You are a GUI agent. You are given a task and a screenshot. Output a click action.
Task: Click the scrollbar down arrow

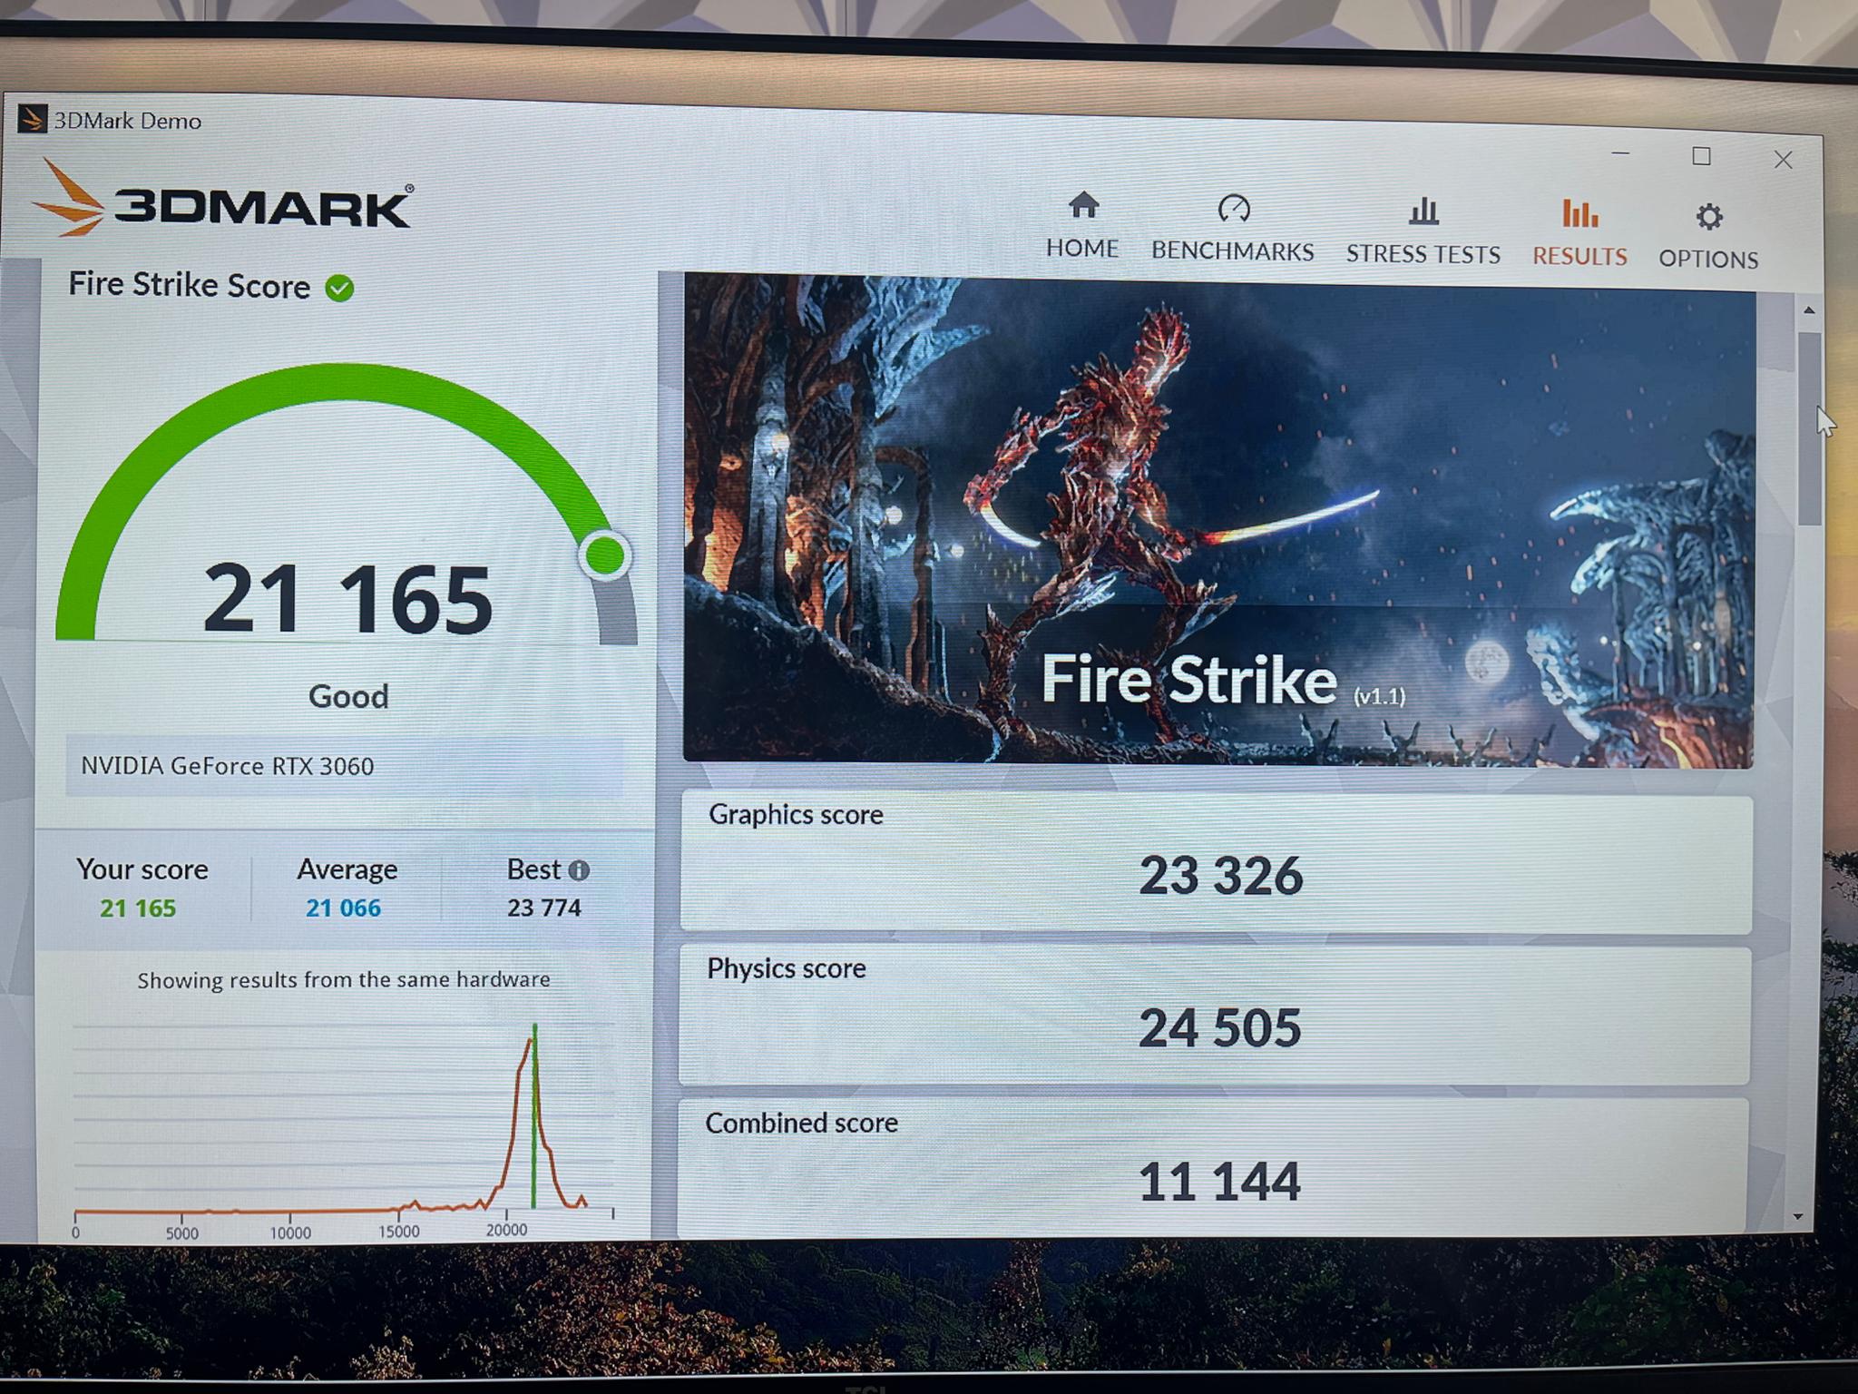(1798, 1217)
